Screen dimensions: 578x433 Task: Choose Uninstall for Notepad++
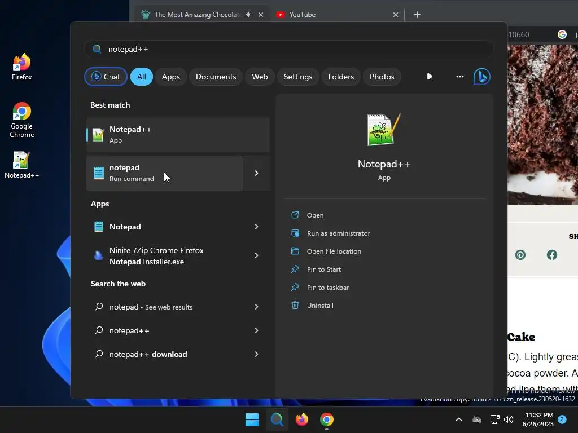tap(320, 306)
